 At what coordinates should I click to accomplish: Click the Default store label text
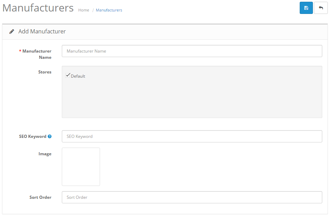(x=78, y=76)
